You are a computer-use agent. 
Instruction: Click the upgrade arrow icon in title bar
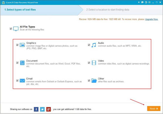[x=139, y=2]
